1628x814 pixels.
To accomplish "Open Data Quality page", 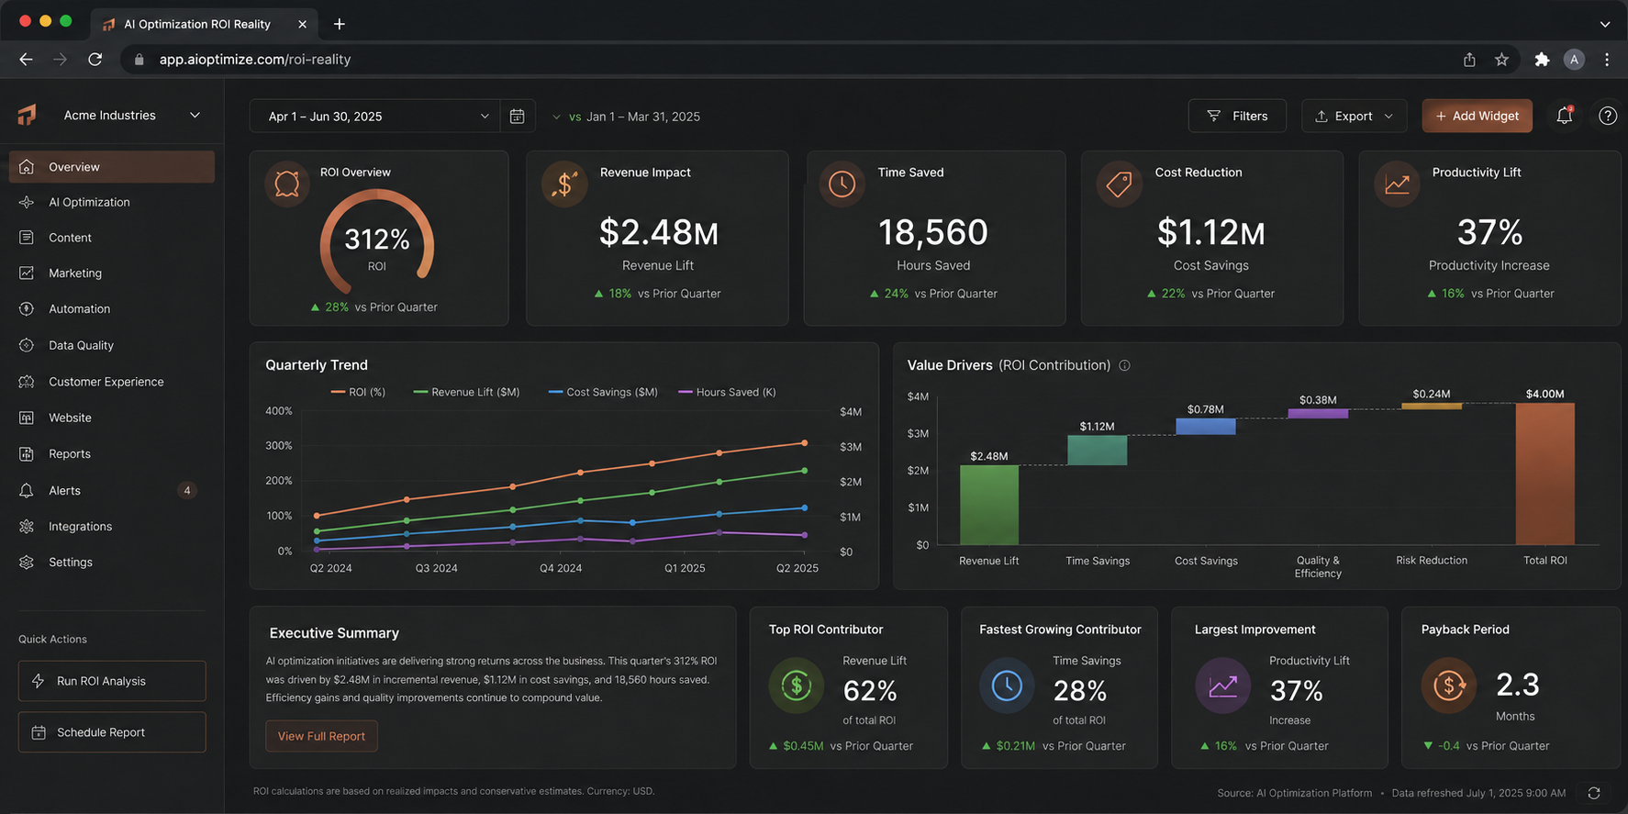I will tap(112, 345).
